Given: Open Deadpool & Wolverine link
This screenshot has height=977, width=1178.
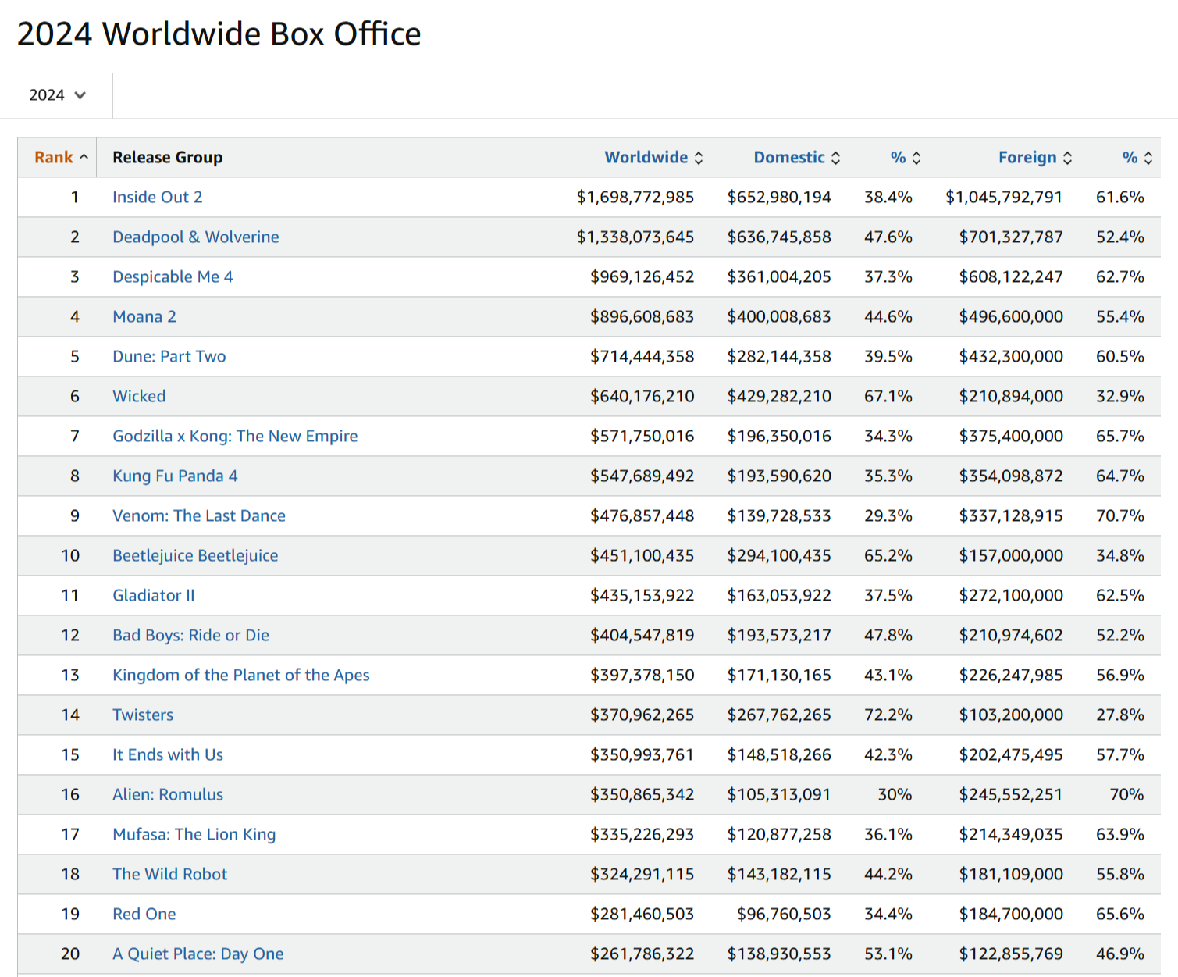Looking at the screenshot, I should pyautogui.click(x=196, y=237).
